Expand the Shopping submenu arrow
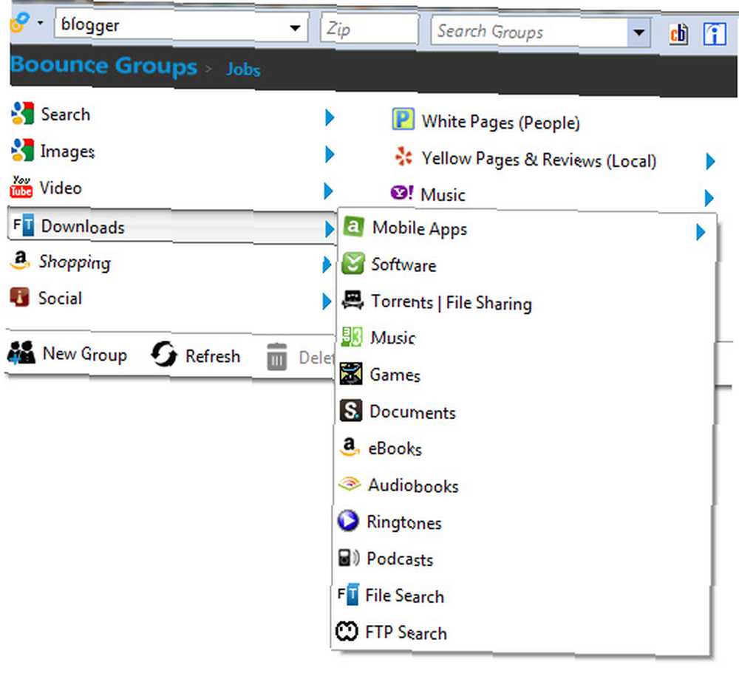Screen dimensions: 739x682 [x=327, y=265]
